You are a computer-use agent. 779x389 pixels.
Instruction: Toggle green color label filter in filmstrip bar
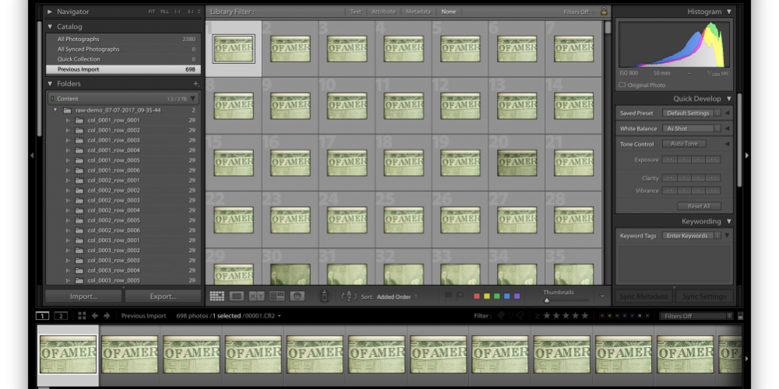point(618,316)
